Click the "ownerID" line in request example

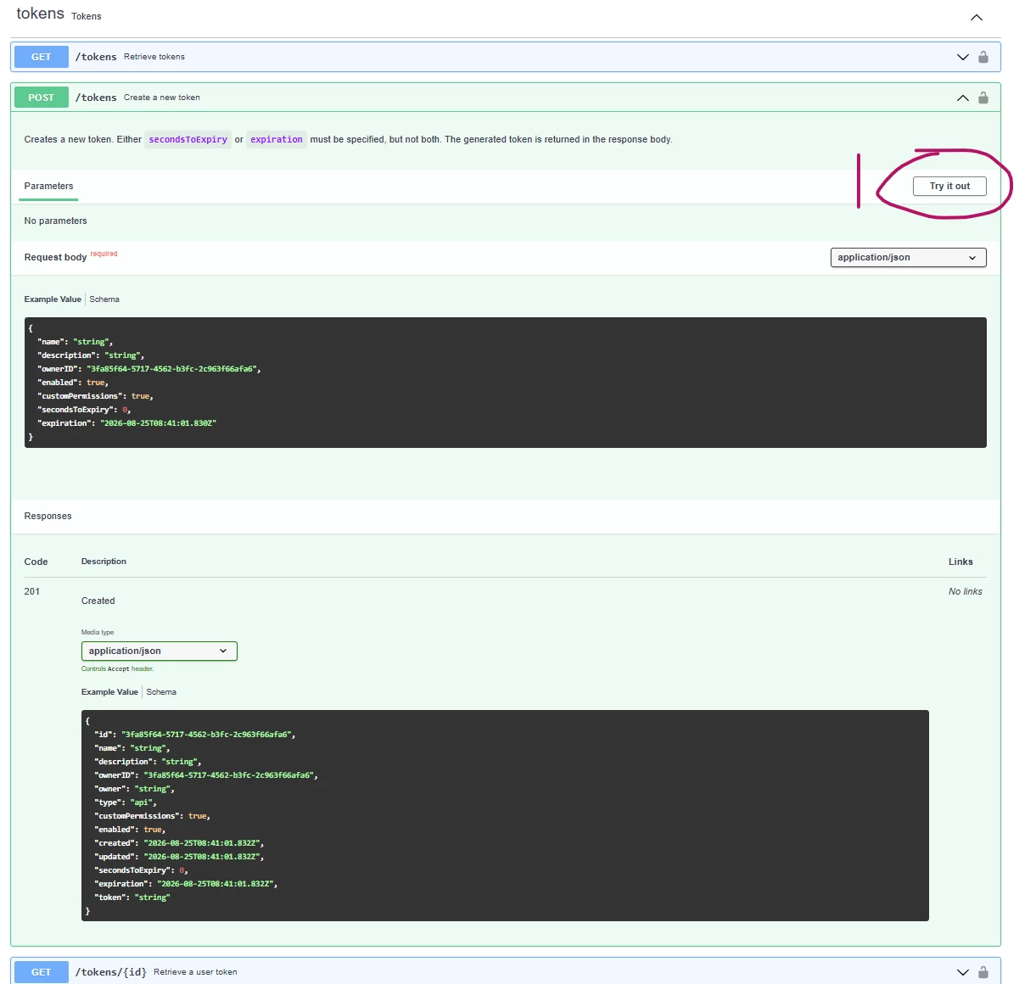click(x=148, y=369)
